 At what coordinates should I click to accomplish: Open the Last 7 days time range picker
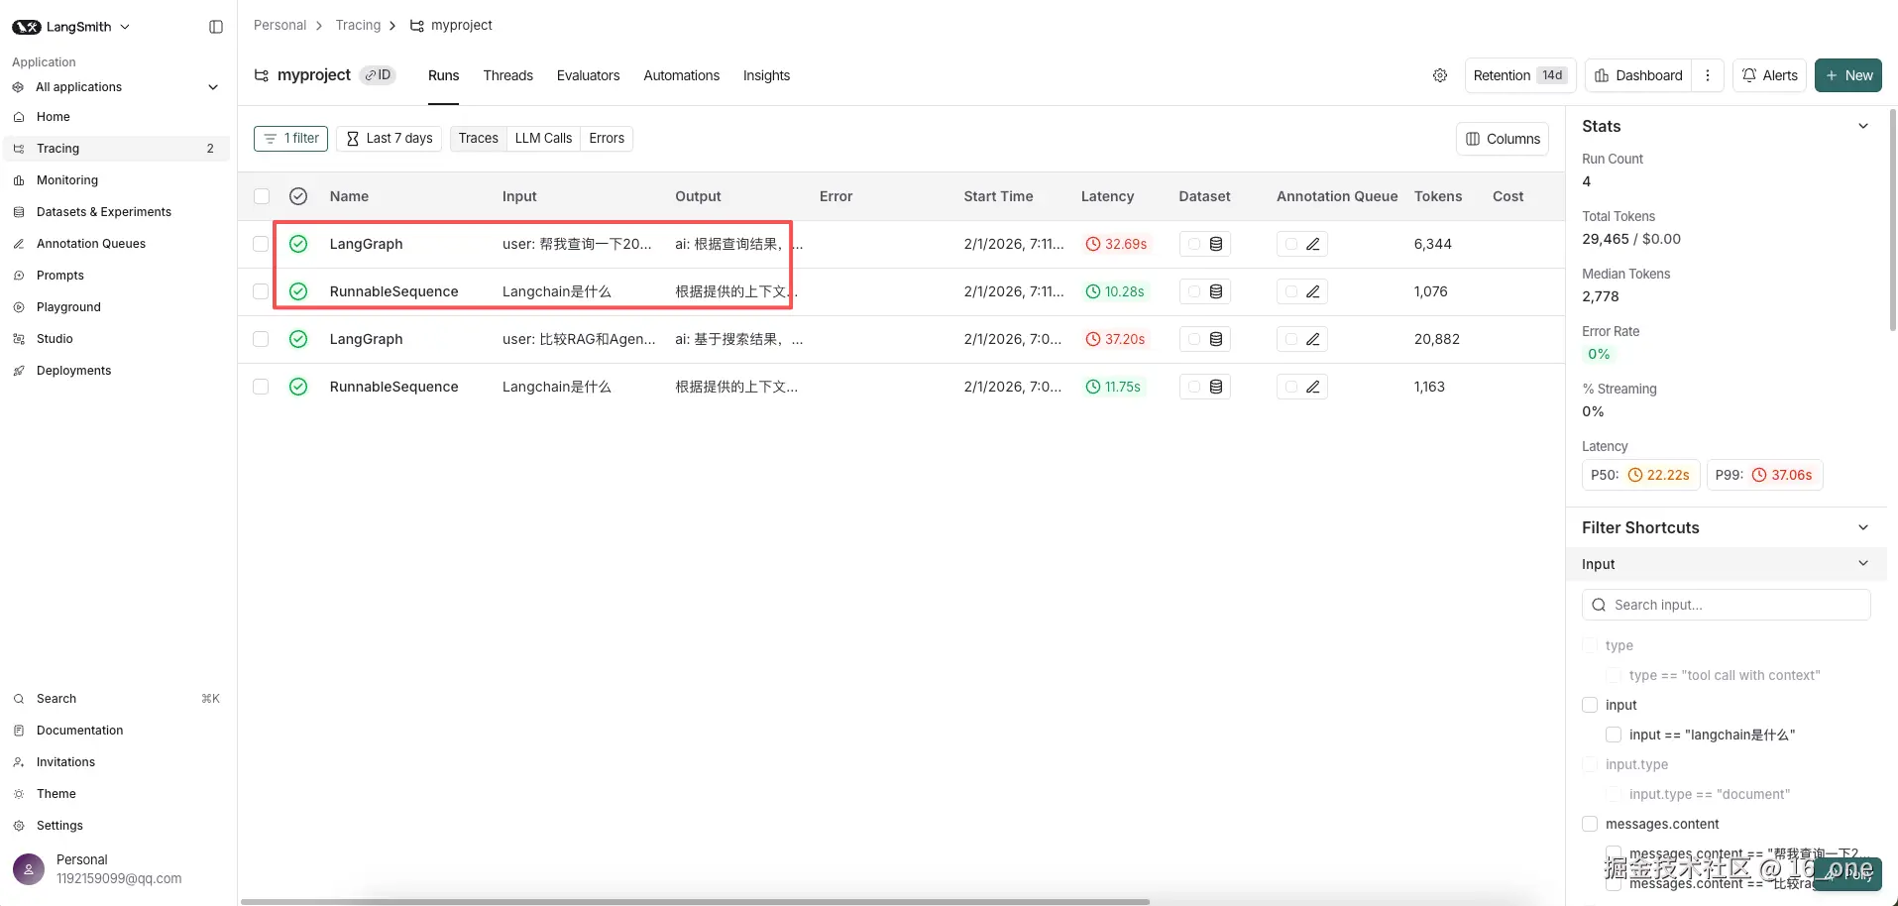point(390,139)
